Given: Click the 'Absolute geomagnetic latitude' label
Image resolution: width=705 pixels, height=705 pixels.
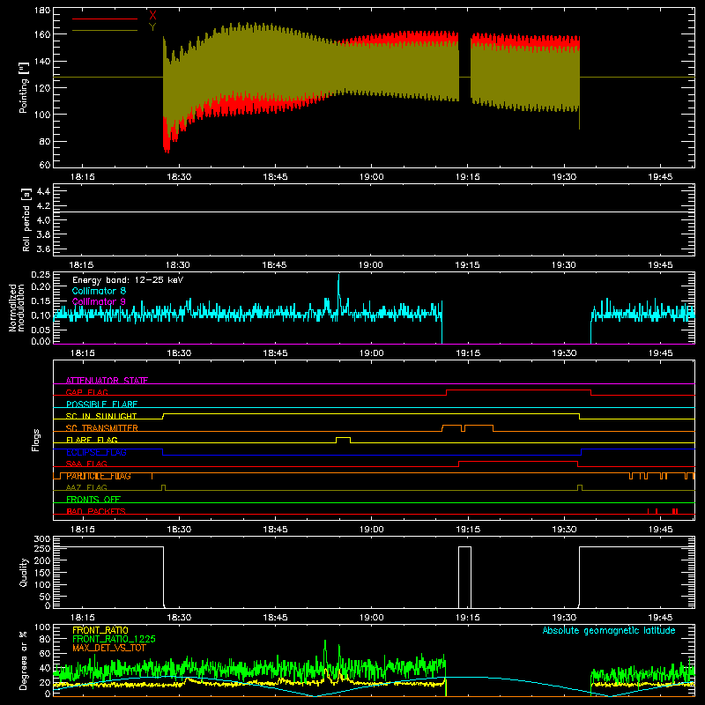Looking at the screenshot, I should click(609, 630).
